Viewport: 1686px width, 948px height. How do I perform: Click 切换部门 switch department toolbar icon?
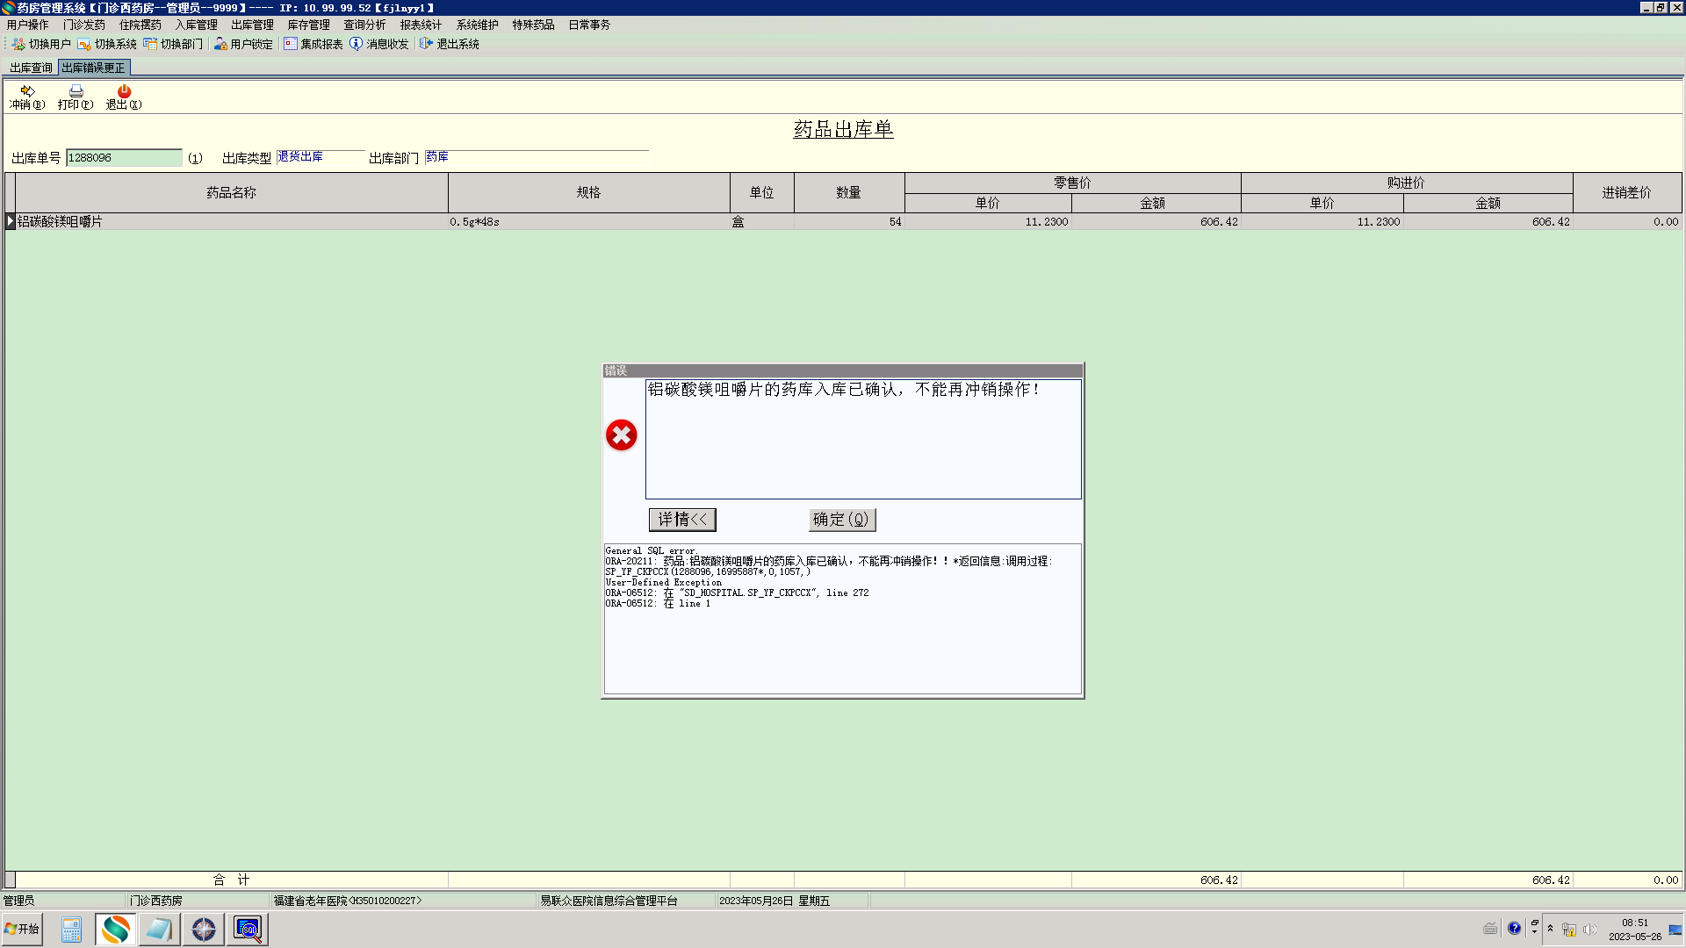click(173, 44)
